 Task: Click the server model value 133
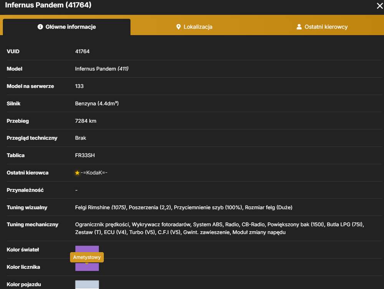(79, 86)
